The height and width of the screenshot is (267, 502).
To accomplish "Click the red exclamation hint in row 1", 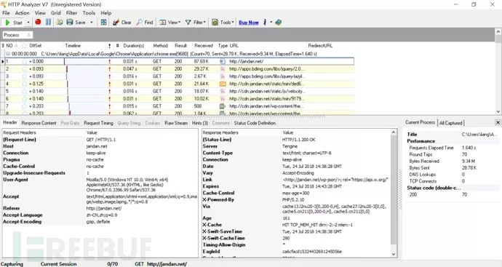I will tap(109, 61).
